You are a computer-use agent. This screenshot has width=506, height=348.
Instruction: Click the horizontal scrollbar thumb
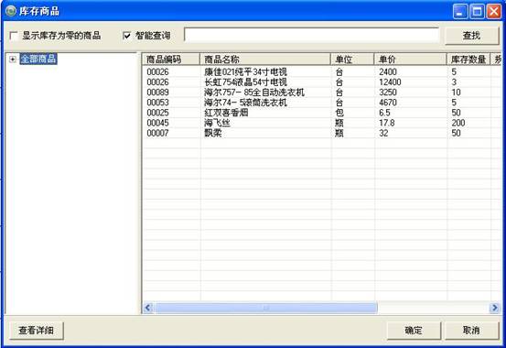(266, 308)
